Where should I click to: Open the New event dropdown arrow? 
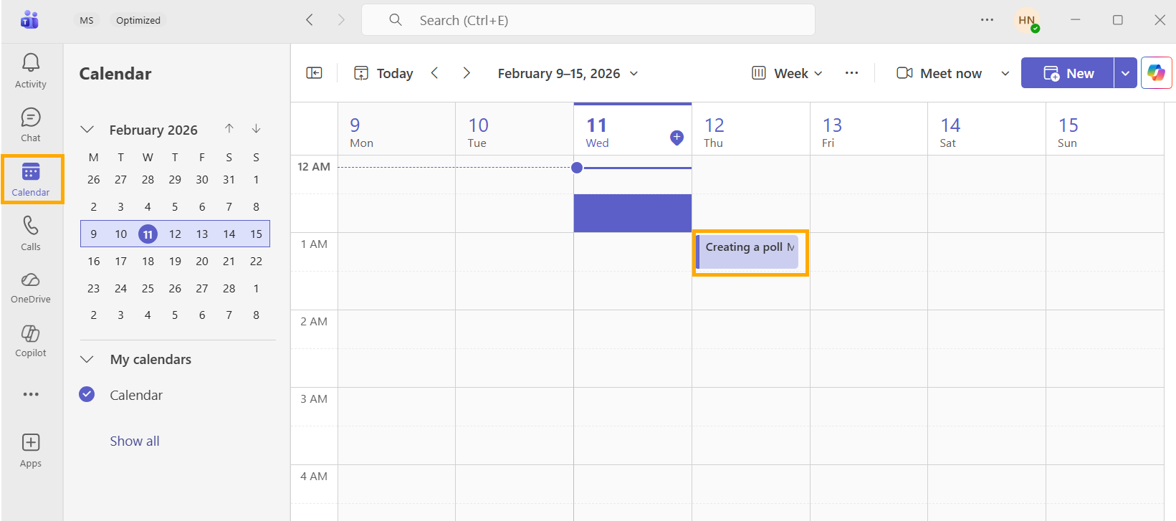[x=1125, y=73]
